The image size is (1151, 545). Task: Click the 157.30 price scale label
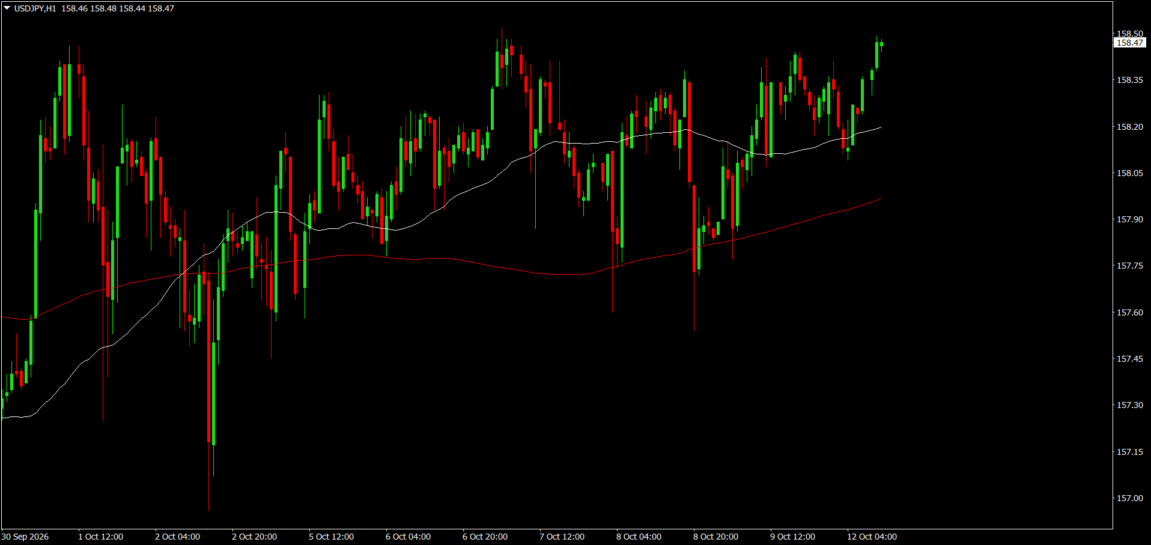tap(1130, 405)
